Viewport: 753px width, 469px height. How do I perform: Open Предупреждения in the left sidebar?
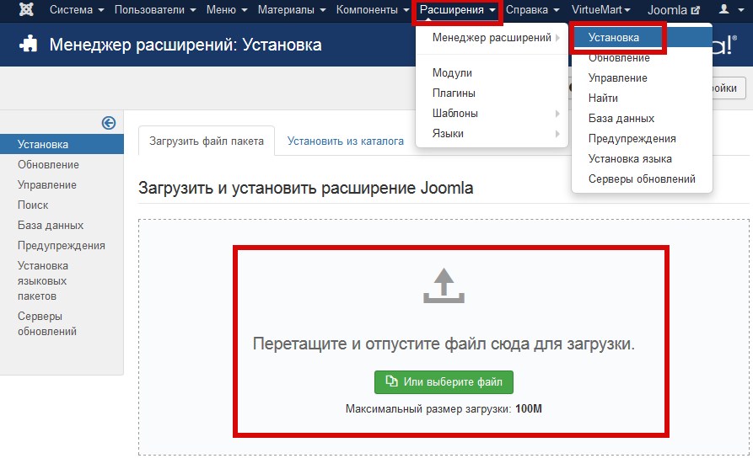(x=62, y=245)
